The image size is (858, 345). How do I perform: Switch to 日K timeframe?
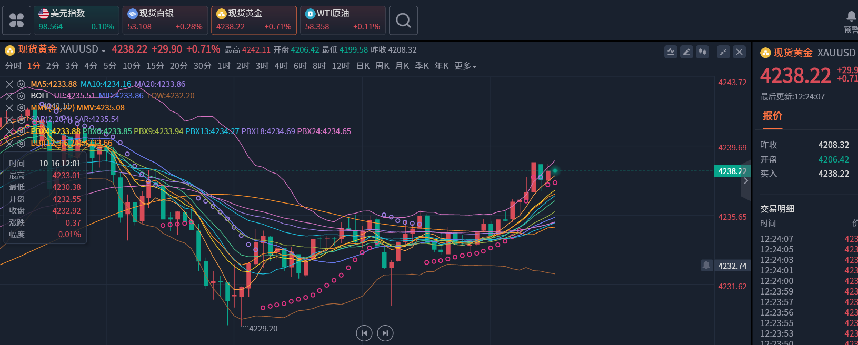[x=363, y=66]
